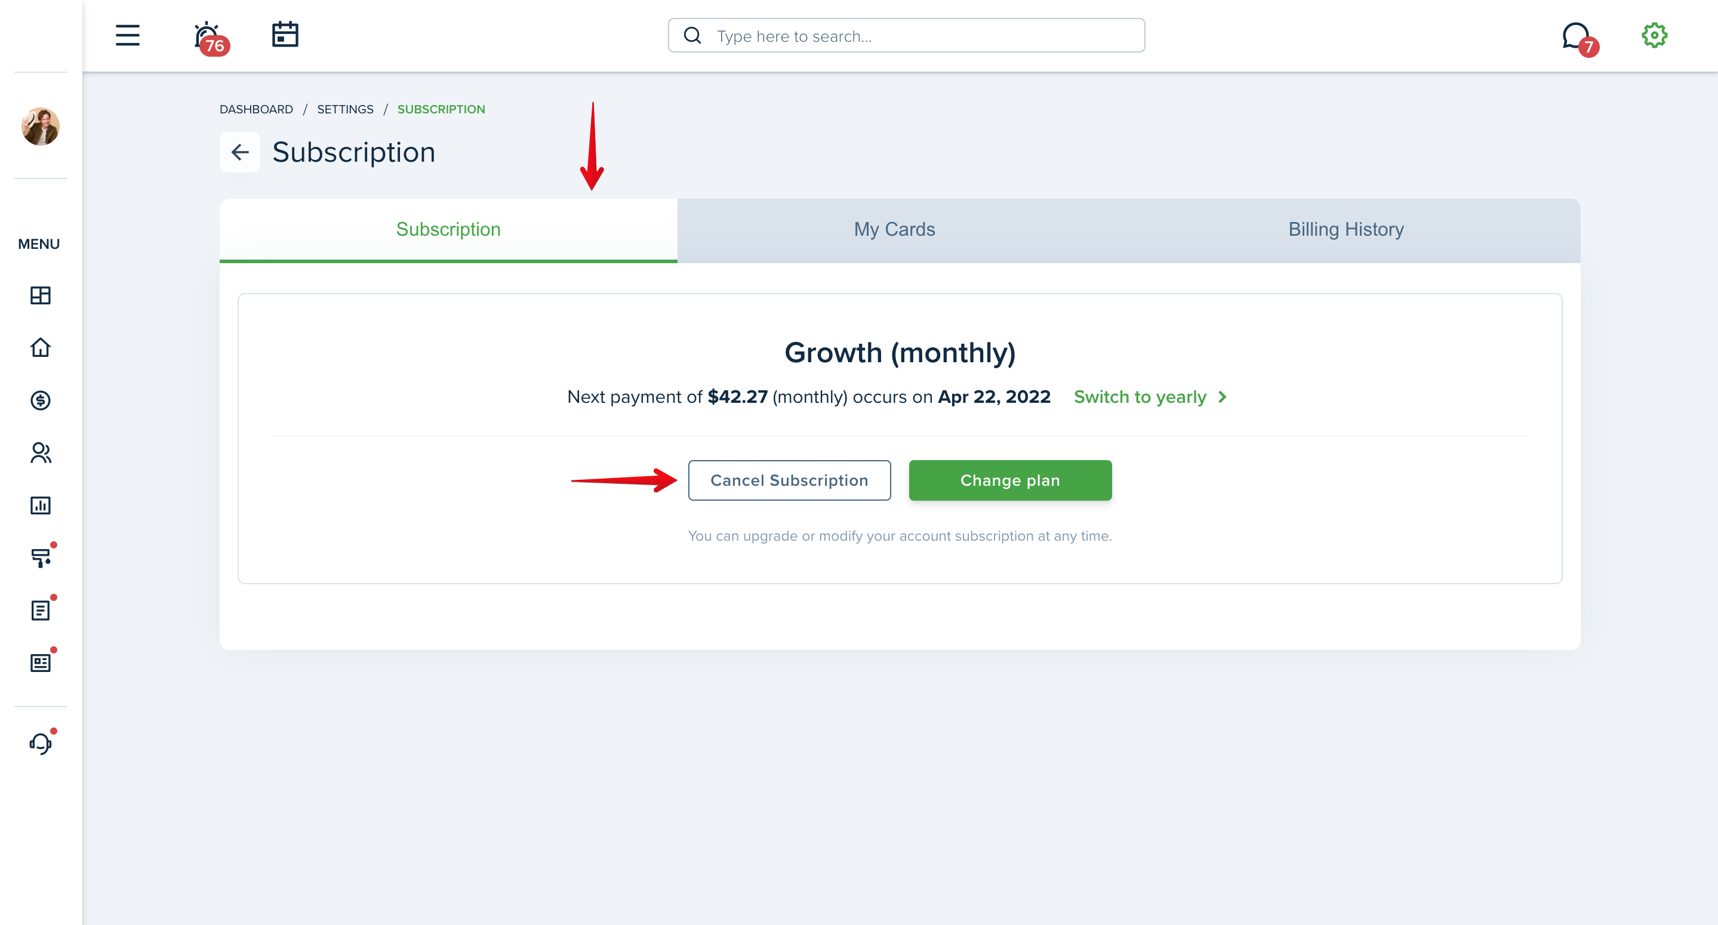Click the green Change plan button
This screenshot has height=925, width=1718.
click(x=1009, y=480)
